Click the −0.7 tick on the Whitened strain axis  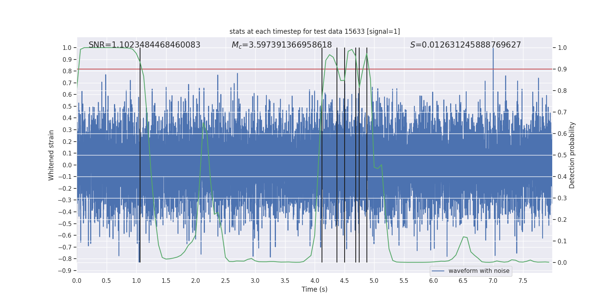click(x=65, y=247)
